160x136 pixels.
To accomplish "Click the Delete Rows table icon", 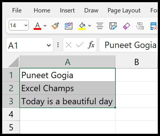I will [154, 26].
